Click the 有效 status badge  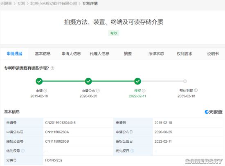tap(114, 33)
